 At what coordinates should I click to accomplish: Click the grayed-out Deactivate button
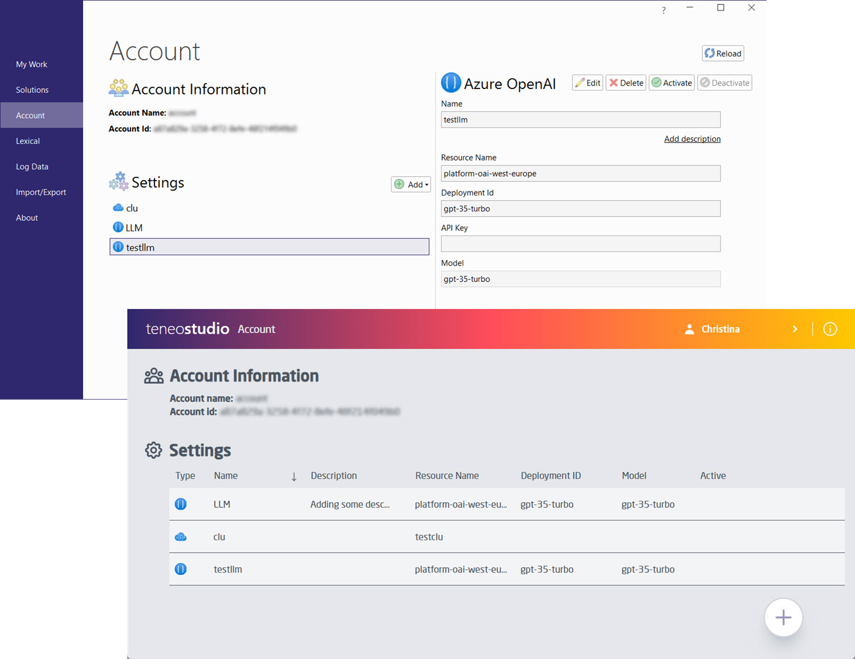pyautogui.click(x=724, y=83)
